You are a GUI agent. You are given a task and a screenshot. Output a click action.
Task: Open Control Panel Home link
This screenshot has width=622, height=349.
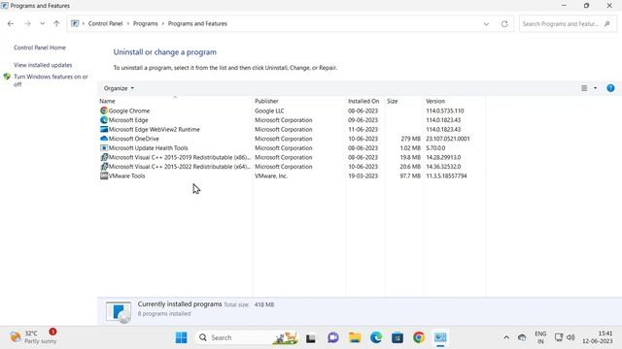tap(40, 48)
